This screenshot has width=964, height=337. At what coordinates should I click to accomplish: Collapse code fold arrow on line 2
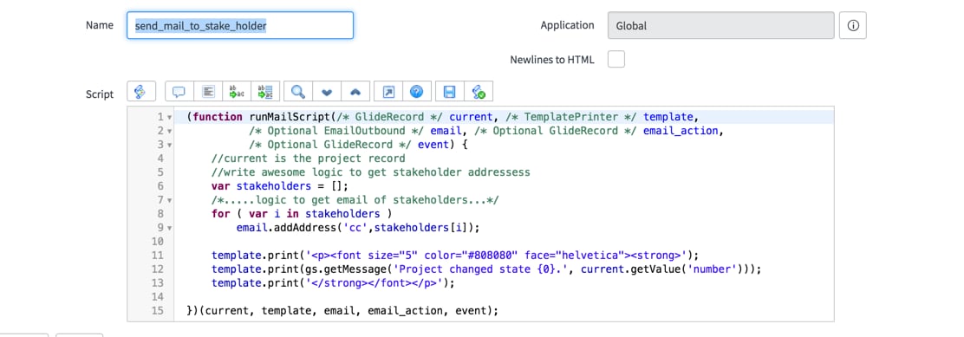point(169,131)
